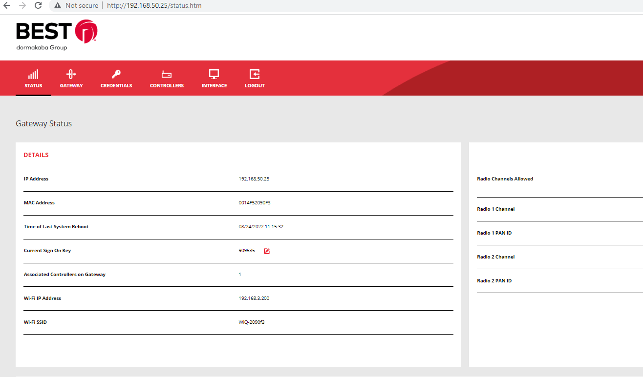This screenshot has height=377, width=643.
Task: Click the BEST dormakaba Group logo
Action: coord(56,34)
